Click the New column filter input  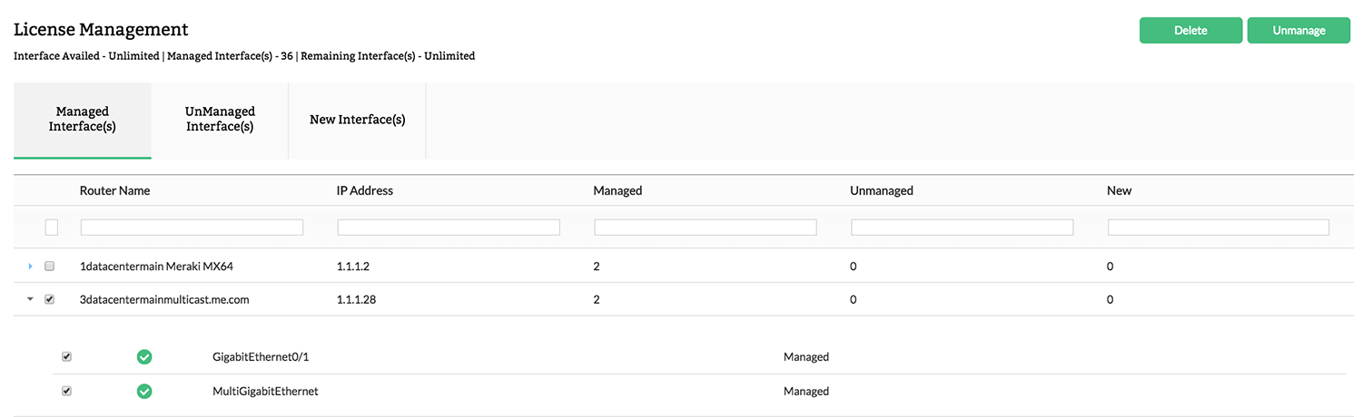point(1219,228)
